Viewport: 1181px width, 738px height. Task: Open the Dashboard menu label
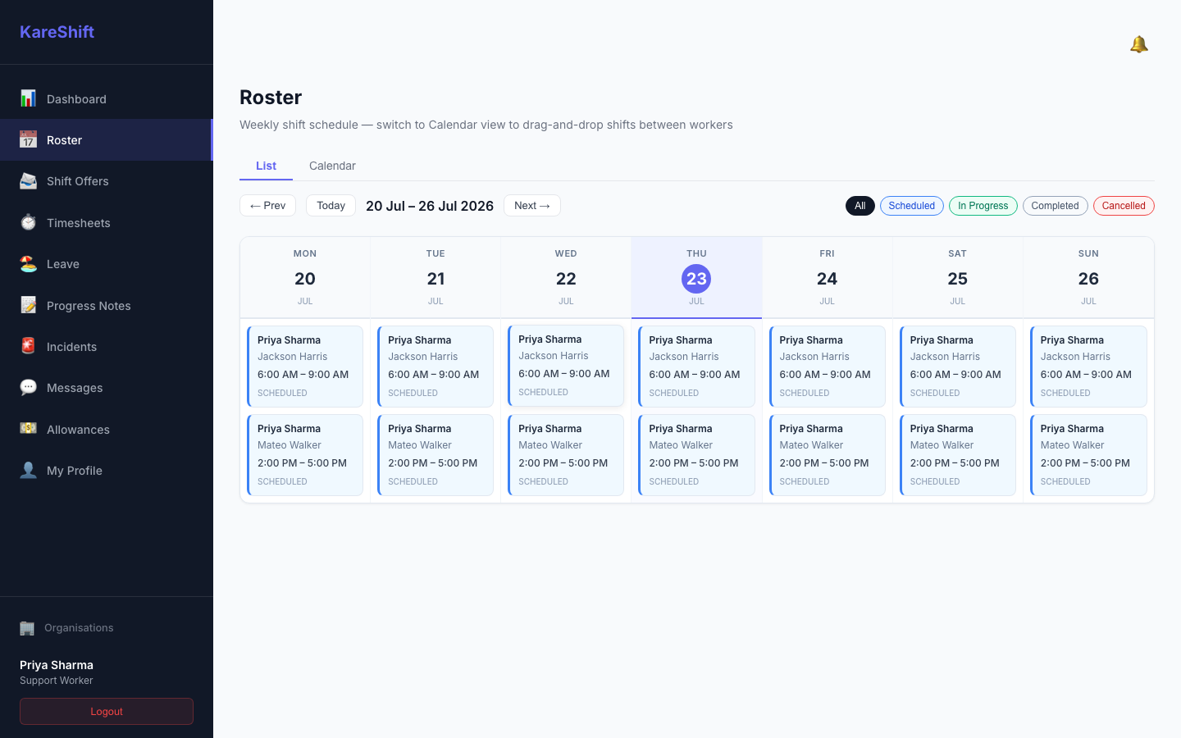(x=76, y=99)
